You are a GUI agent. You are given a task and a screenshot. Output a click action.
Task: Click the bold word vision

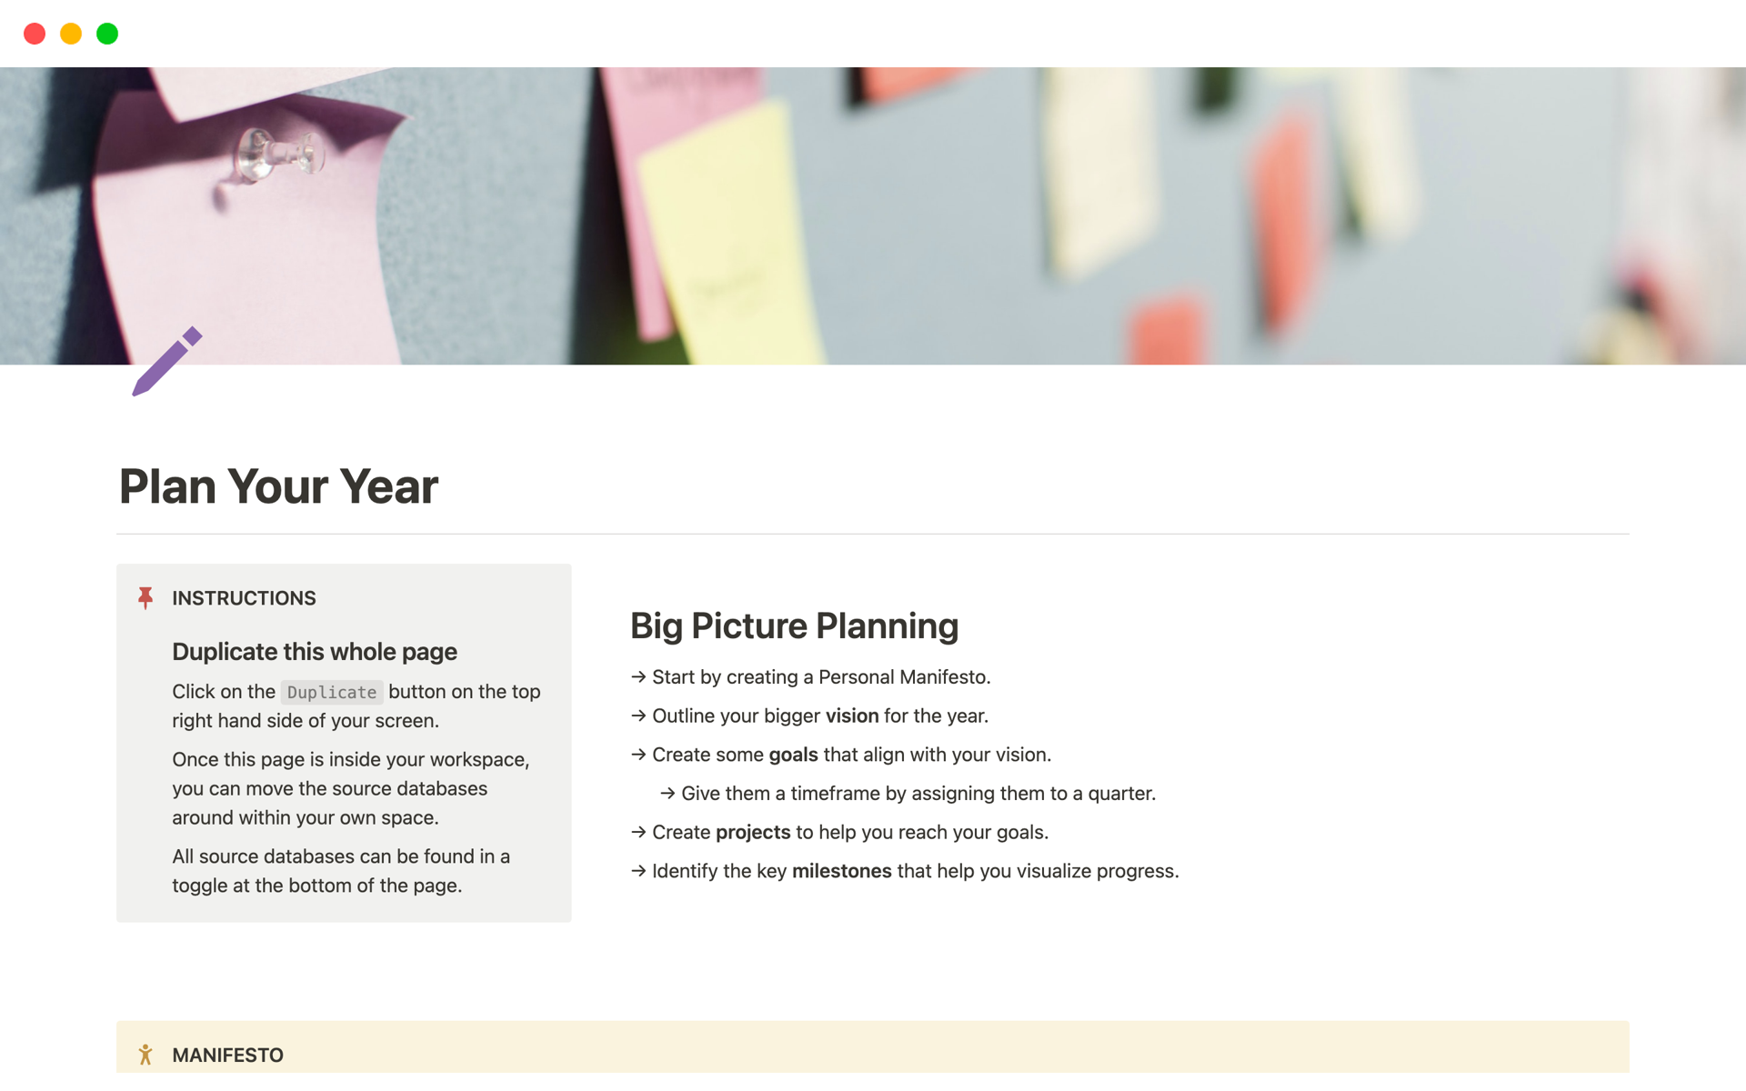tap(851, 716)
